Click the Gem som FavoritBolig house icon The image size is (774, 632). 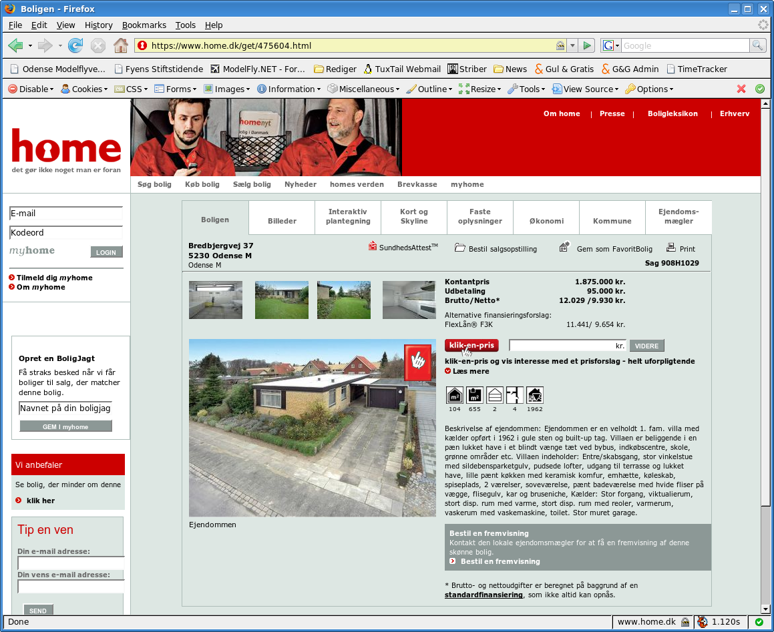pos(564,247)
